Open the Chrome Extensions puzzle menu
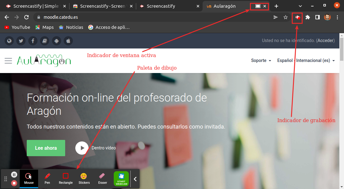 [308, 17]
